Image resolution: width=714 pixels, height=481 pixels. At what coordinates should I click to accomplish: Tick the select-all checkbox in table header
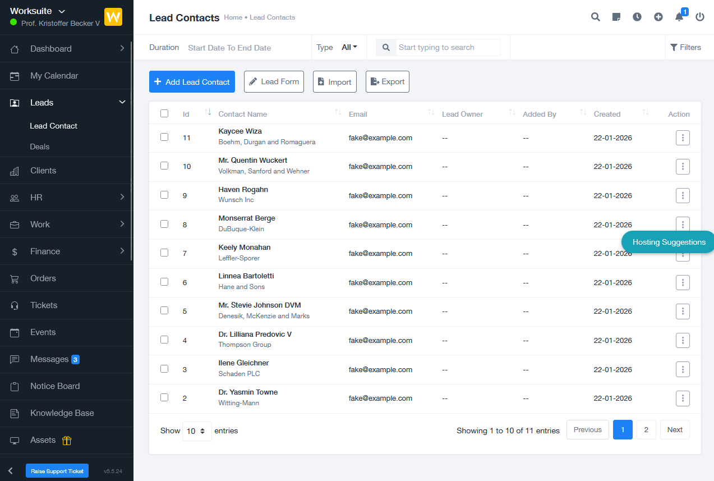click(164, 113)
